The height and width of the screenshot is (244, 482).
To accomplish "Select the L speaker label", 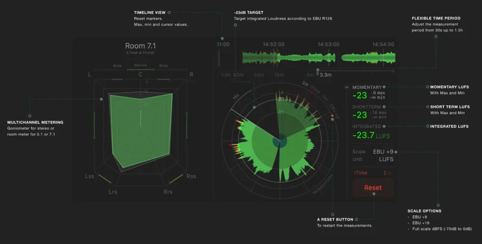I will coord(90,74).
